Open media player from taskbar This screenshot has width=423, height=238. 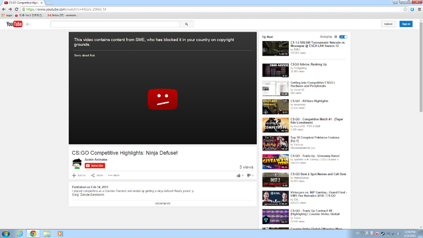(x=60, y=233)
